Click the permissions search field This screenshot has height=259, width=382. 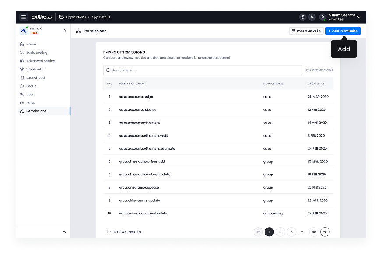(x=202, y=70)
